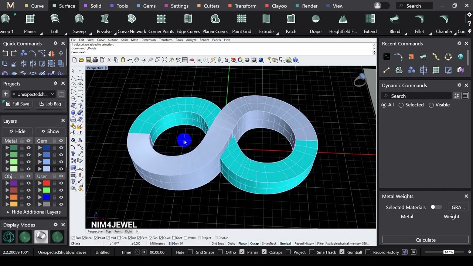473x266 pixels.
Task: Select the Visible radio button
Action: tap(431, 105)
